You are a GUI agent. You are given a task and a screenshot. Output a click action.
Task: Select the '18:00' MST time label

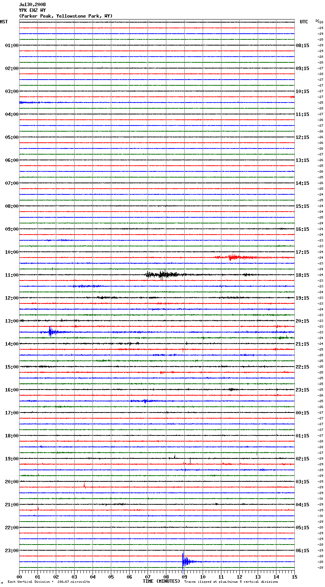pos(12,436)
